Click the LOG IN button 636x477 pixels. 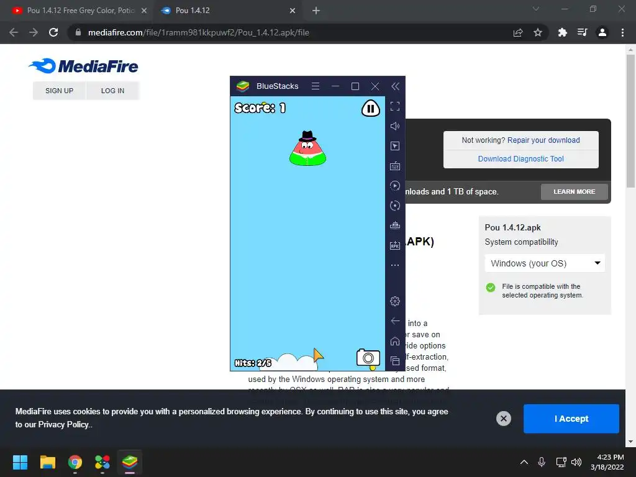coord(112,91)
